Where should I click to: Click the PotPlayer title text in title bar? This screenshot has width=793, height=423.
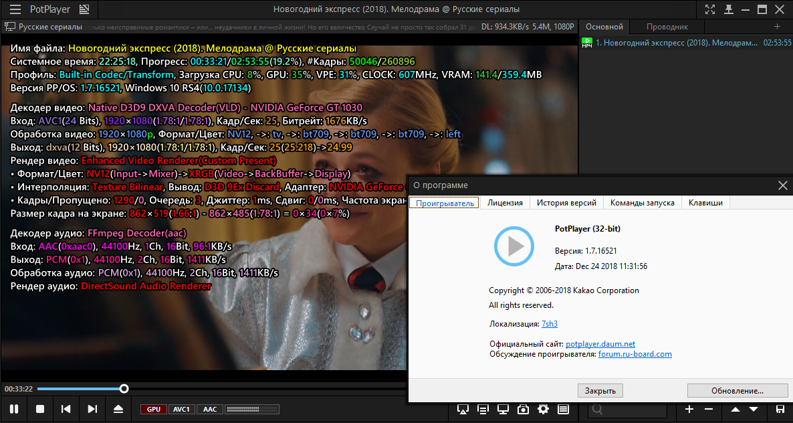(x=50, y=9)
